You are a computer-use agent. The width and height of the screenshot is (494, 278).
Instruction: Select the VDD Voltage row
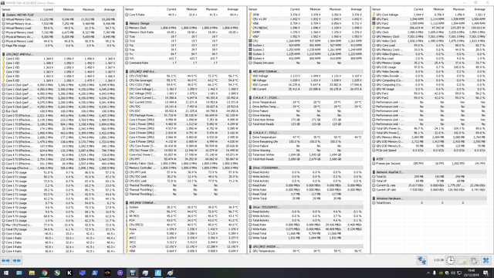(x=306, y=76)
